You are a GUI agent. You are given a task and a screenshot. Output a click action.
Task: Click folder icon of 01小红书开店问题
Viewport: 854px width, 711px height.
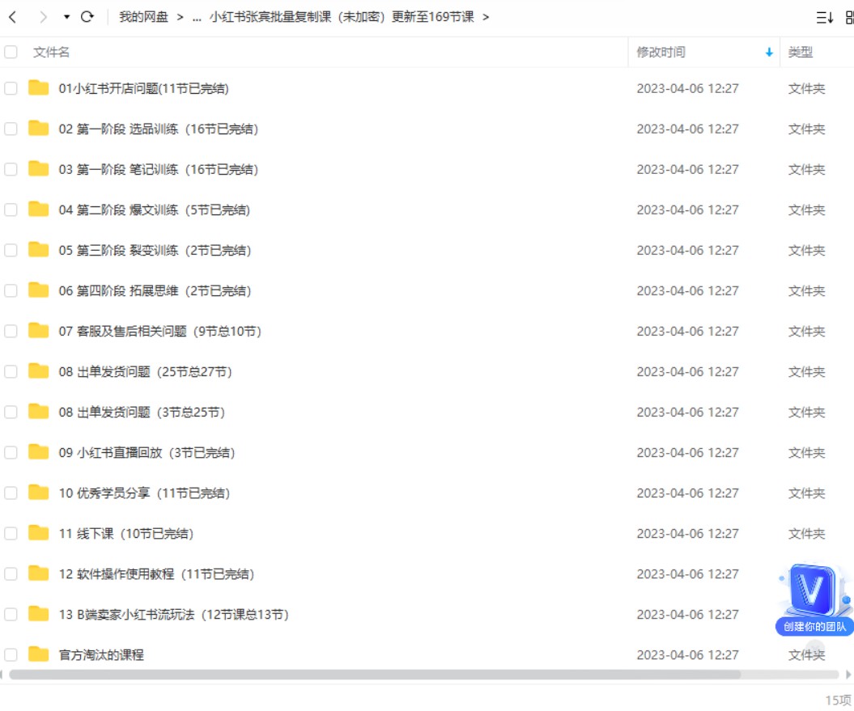39,87
